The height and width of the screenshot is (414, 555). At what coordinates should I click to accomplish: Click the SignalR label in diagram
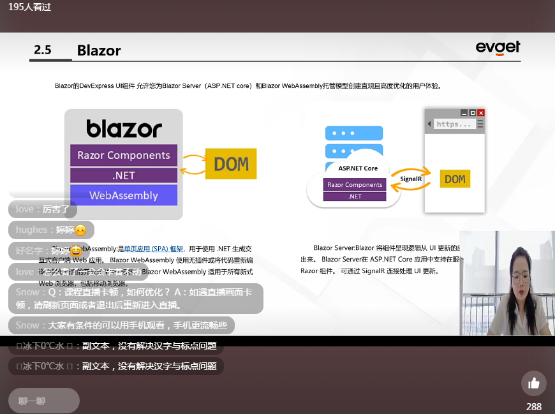(x=411, y=179)
